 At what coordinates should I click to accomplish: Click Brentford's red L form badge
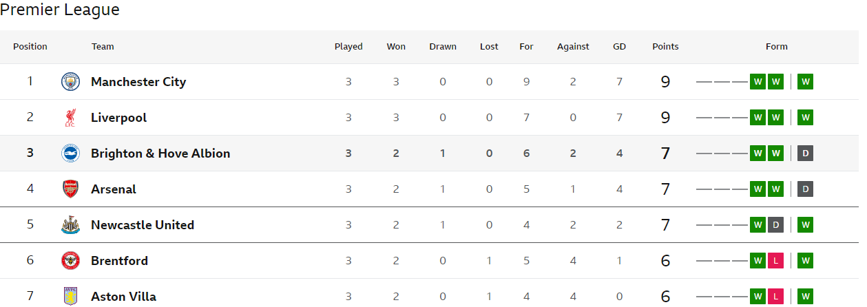click(x=775, y=261)
